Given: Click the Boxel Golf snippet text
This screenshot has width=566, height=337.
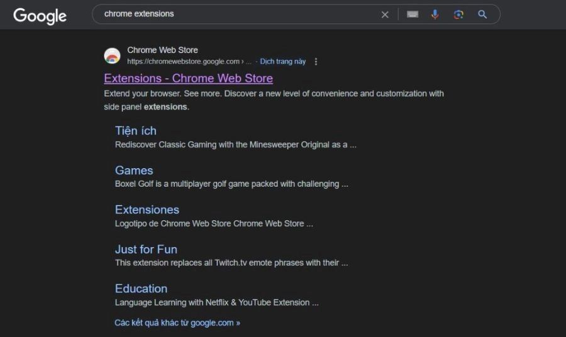Looking at the screenshot, I should [x=231, y=184].
